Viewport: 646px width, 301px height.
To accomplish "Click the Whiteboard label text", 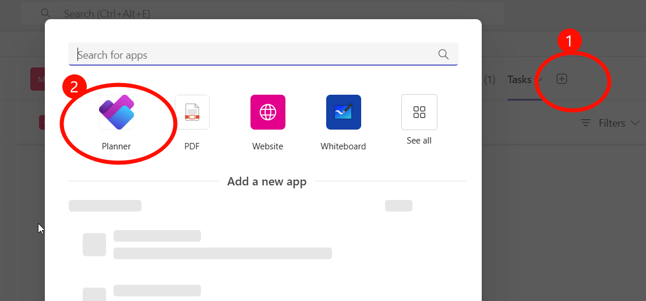I will (x=343, y=146).
